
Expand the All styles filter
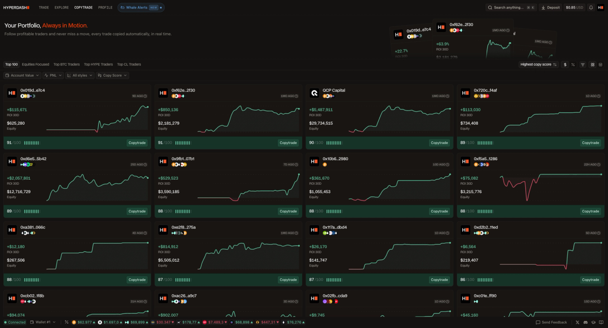coord(79,75)
